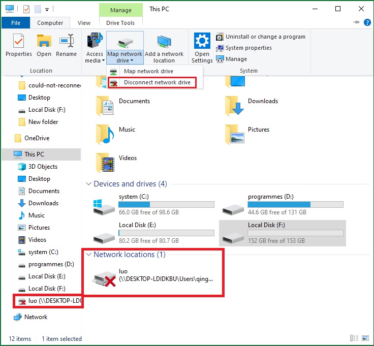Screen dimensions: 374x346
Task: Select Downloads in the navigation pane
Action: (x=38, y=203)
